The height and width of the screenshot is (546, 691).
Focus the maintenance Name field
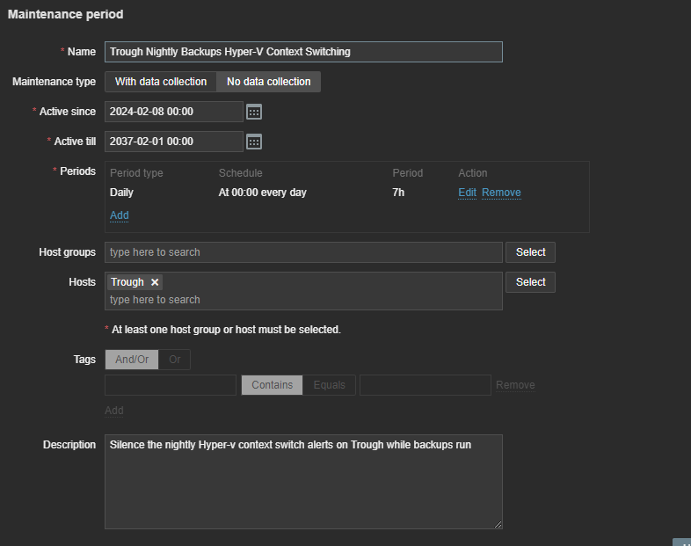303,52
